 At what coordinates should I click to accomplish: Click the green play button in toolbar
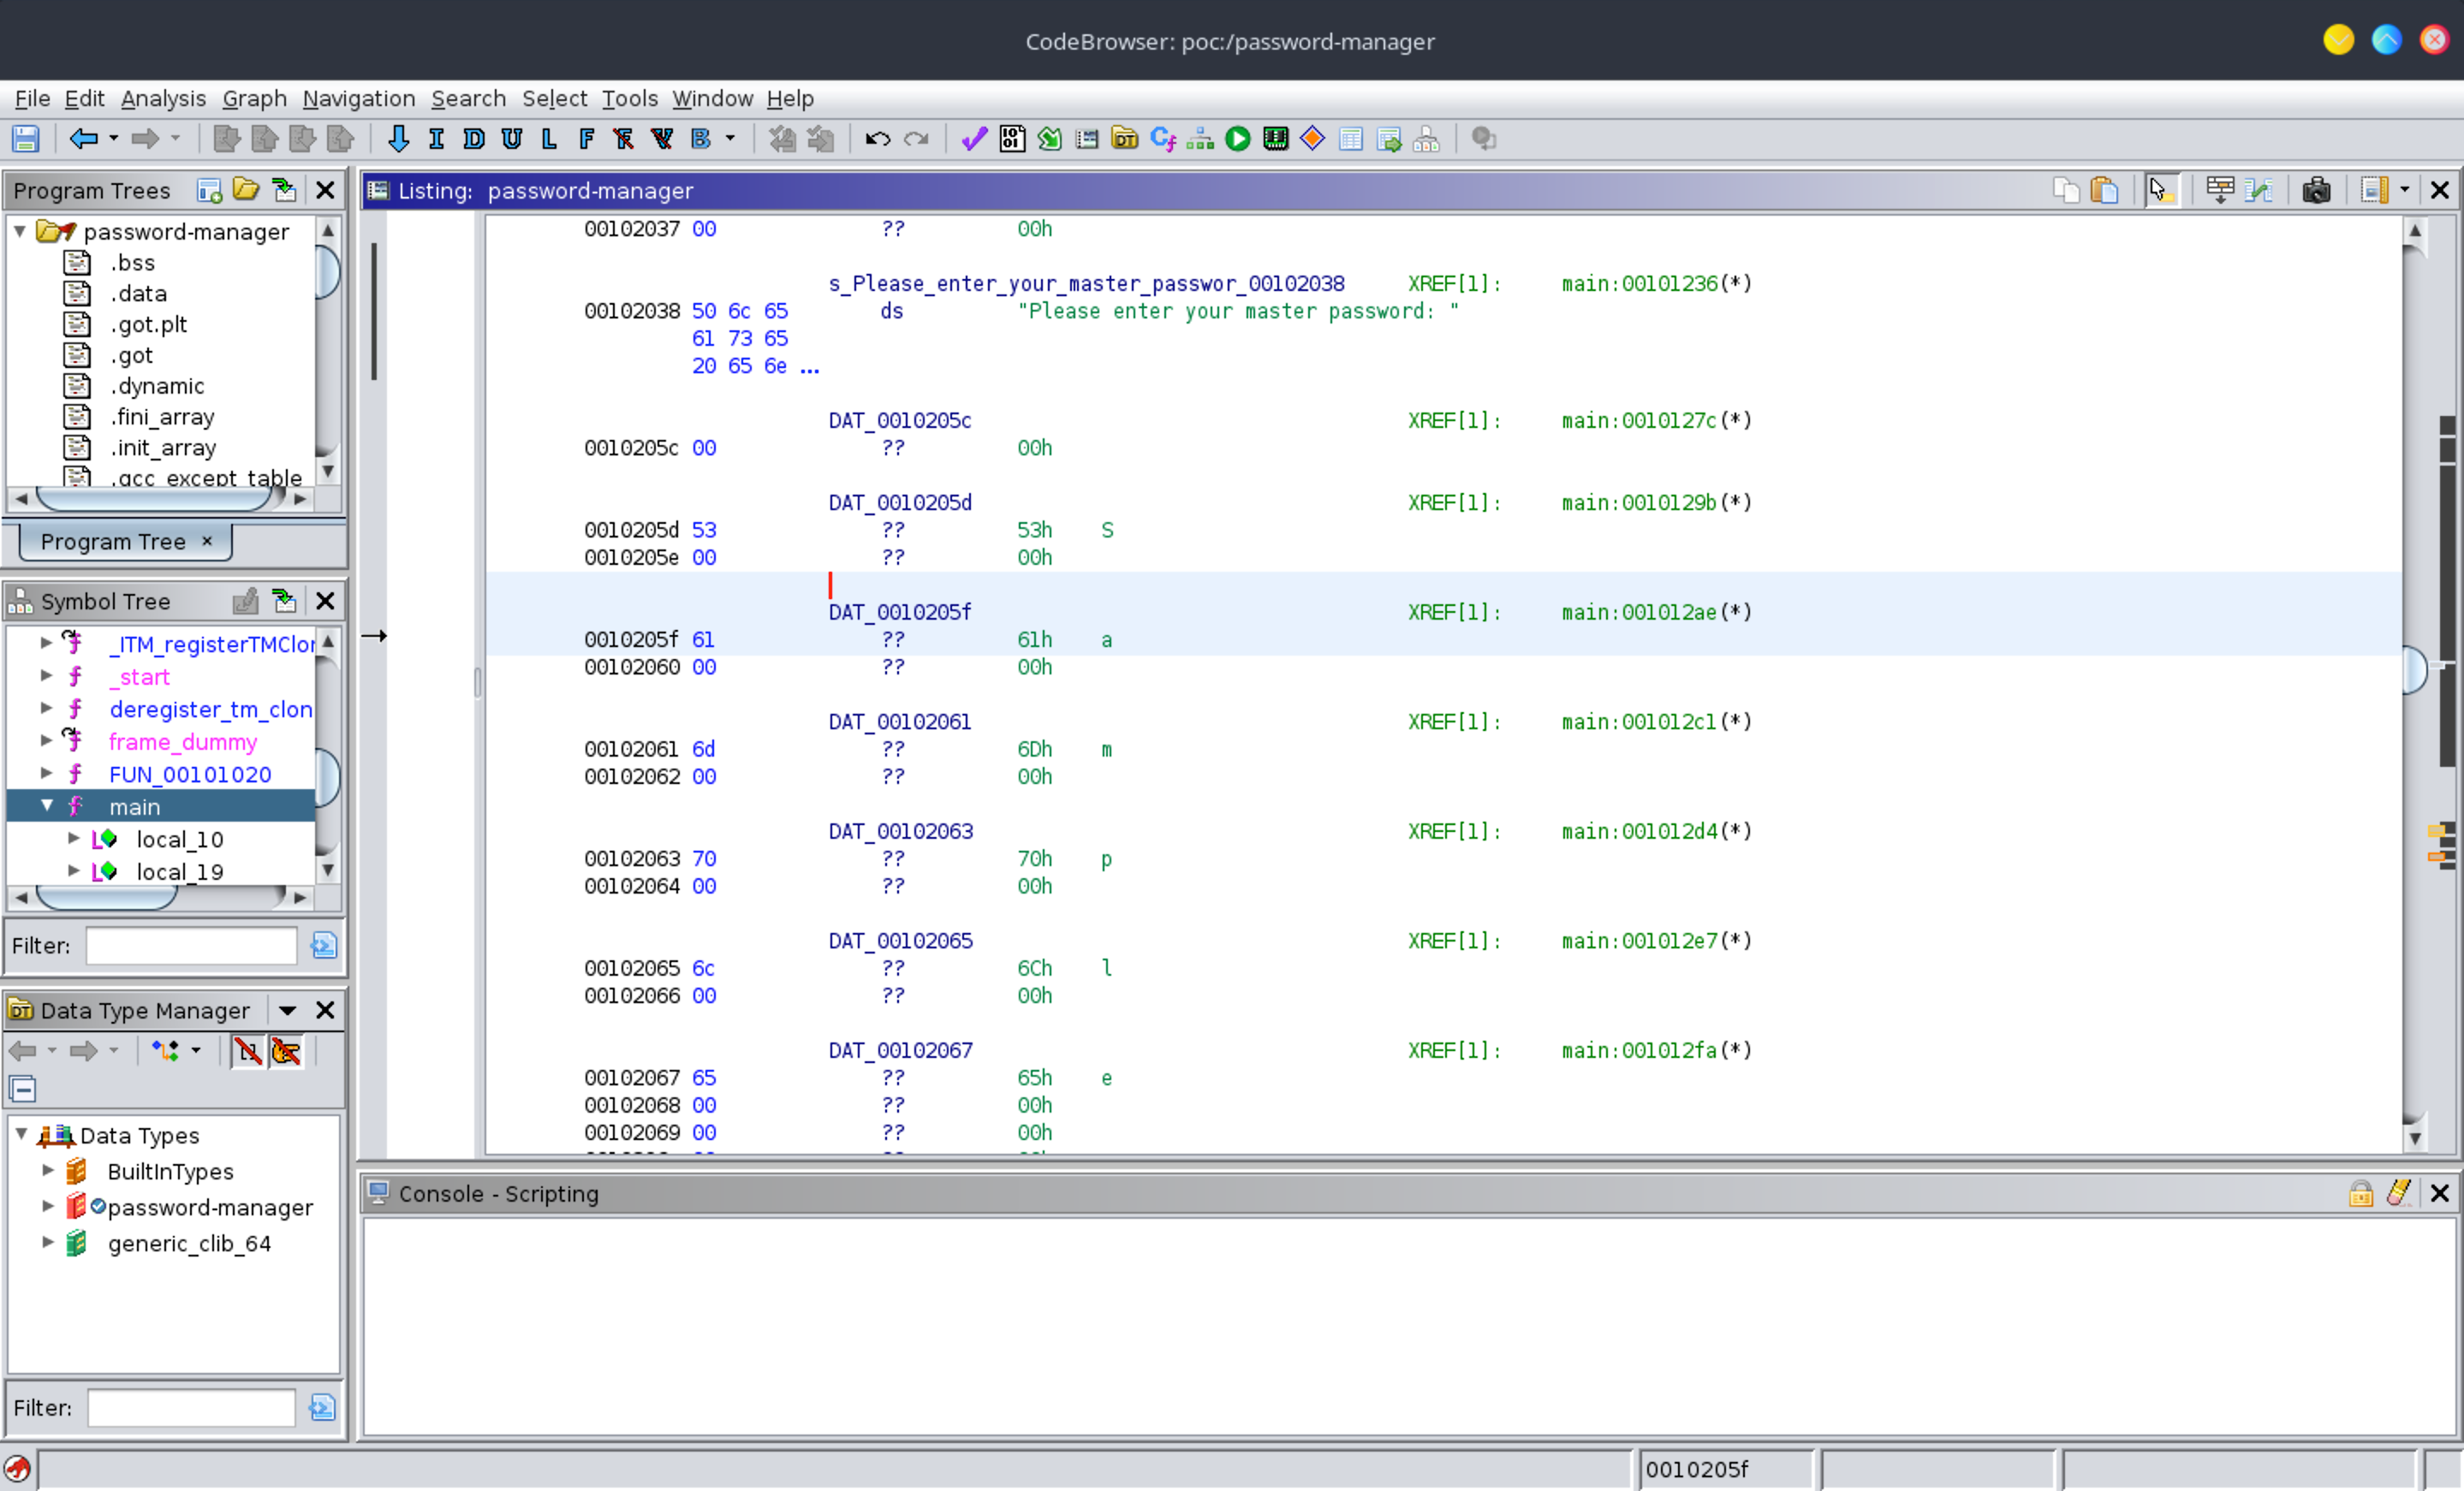1238,139
